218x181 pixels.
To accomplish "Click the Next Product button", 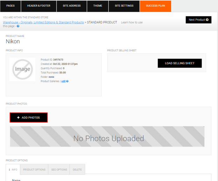I will pos(198,20).
